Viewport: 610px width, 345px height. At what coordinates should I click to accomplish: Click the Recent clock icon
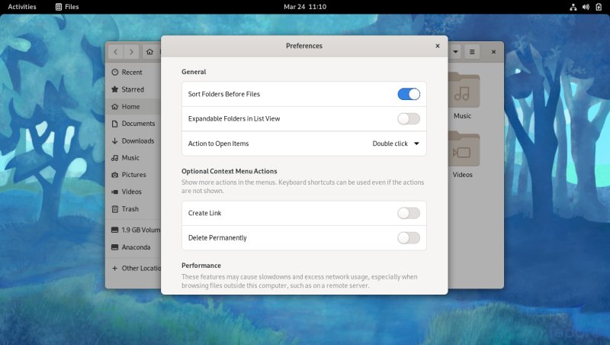pyautogui.click(x=115, y=72)
